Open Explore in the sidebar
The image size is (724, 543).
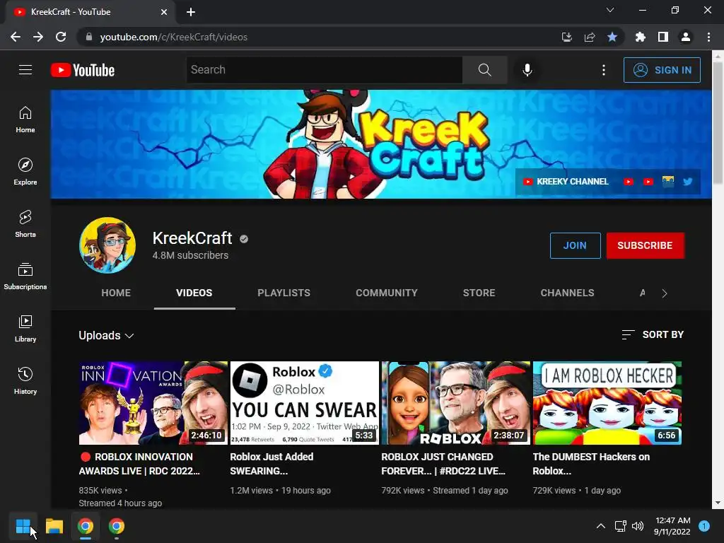tap(25, 171)
